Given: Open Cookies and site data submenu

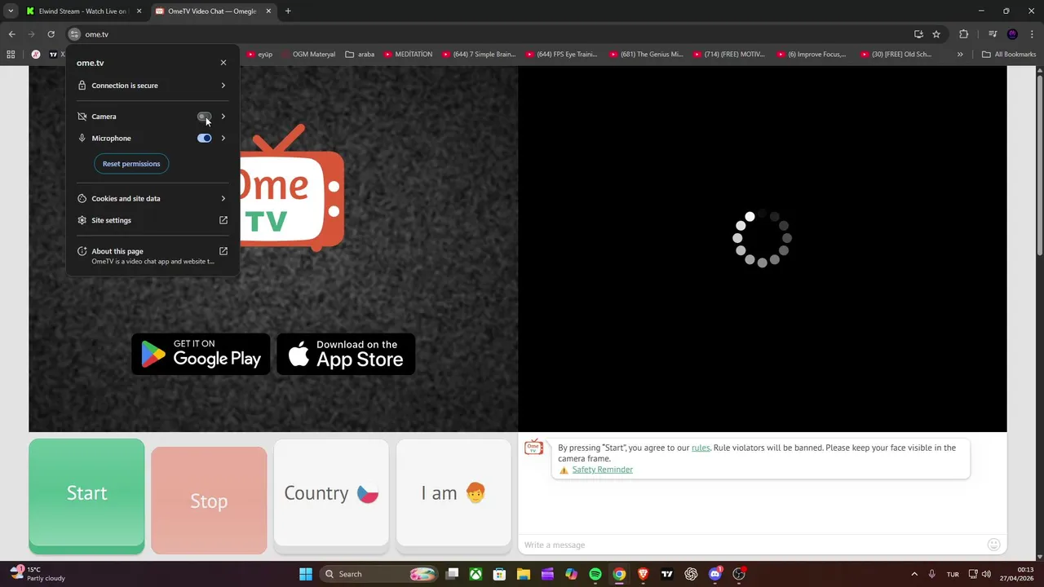Looking at the screenshot, I should 153,199.
